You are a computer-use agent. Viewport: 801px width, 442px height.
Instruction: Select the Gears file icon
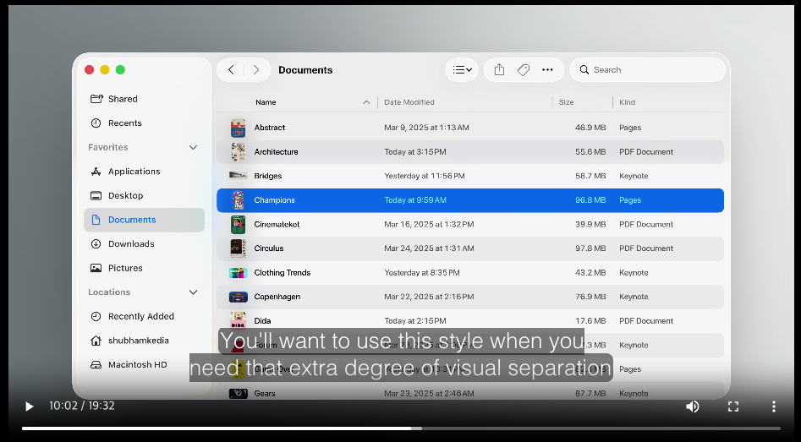coord(238,394)
